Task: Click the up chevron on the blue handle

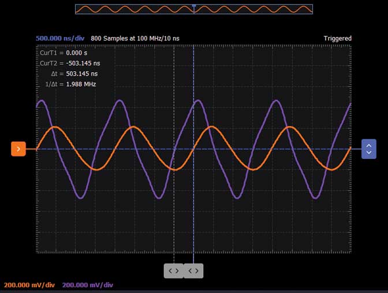Action: (368, 146)
